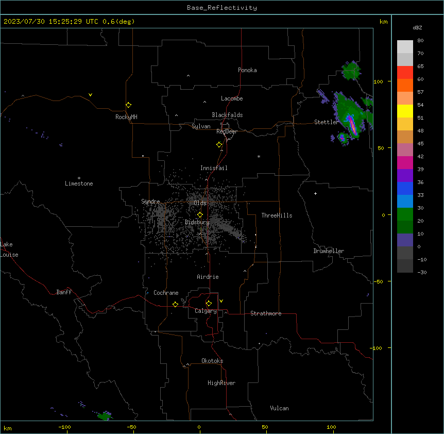
Task: Click the Limestone label
Action: pos(79,183)
